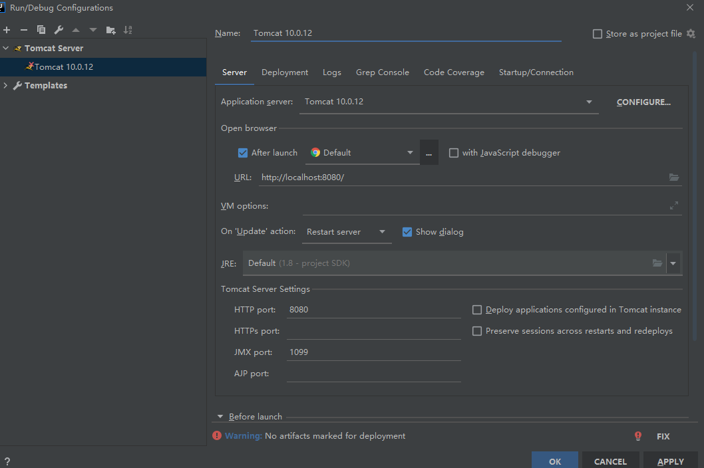Open the help question mark
This screenshot has height=468, width=704.
tap(7, 461)
